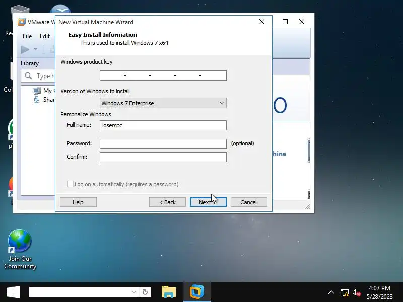
Task: Close the New Virtual Machine Wizard dialog
Action: click(262, 22)
